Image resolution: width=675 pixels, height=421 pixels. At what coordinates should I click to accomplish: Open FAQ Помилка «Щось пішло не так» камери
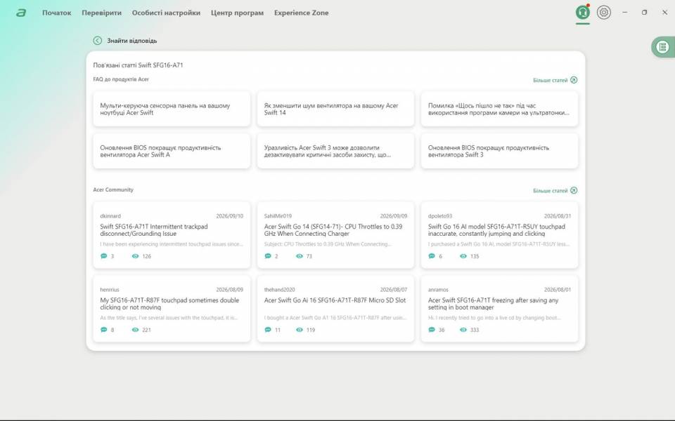(499, 109)
